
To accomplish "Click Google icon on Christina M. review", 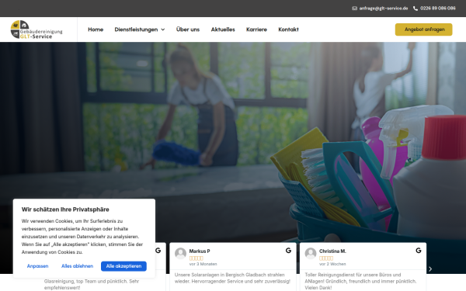I will (x=419, y=251).
